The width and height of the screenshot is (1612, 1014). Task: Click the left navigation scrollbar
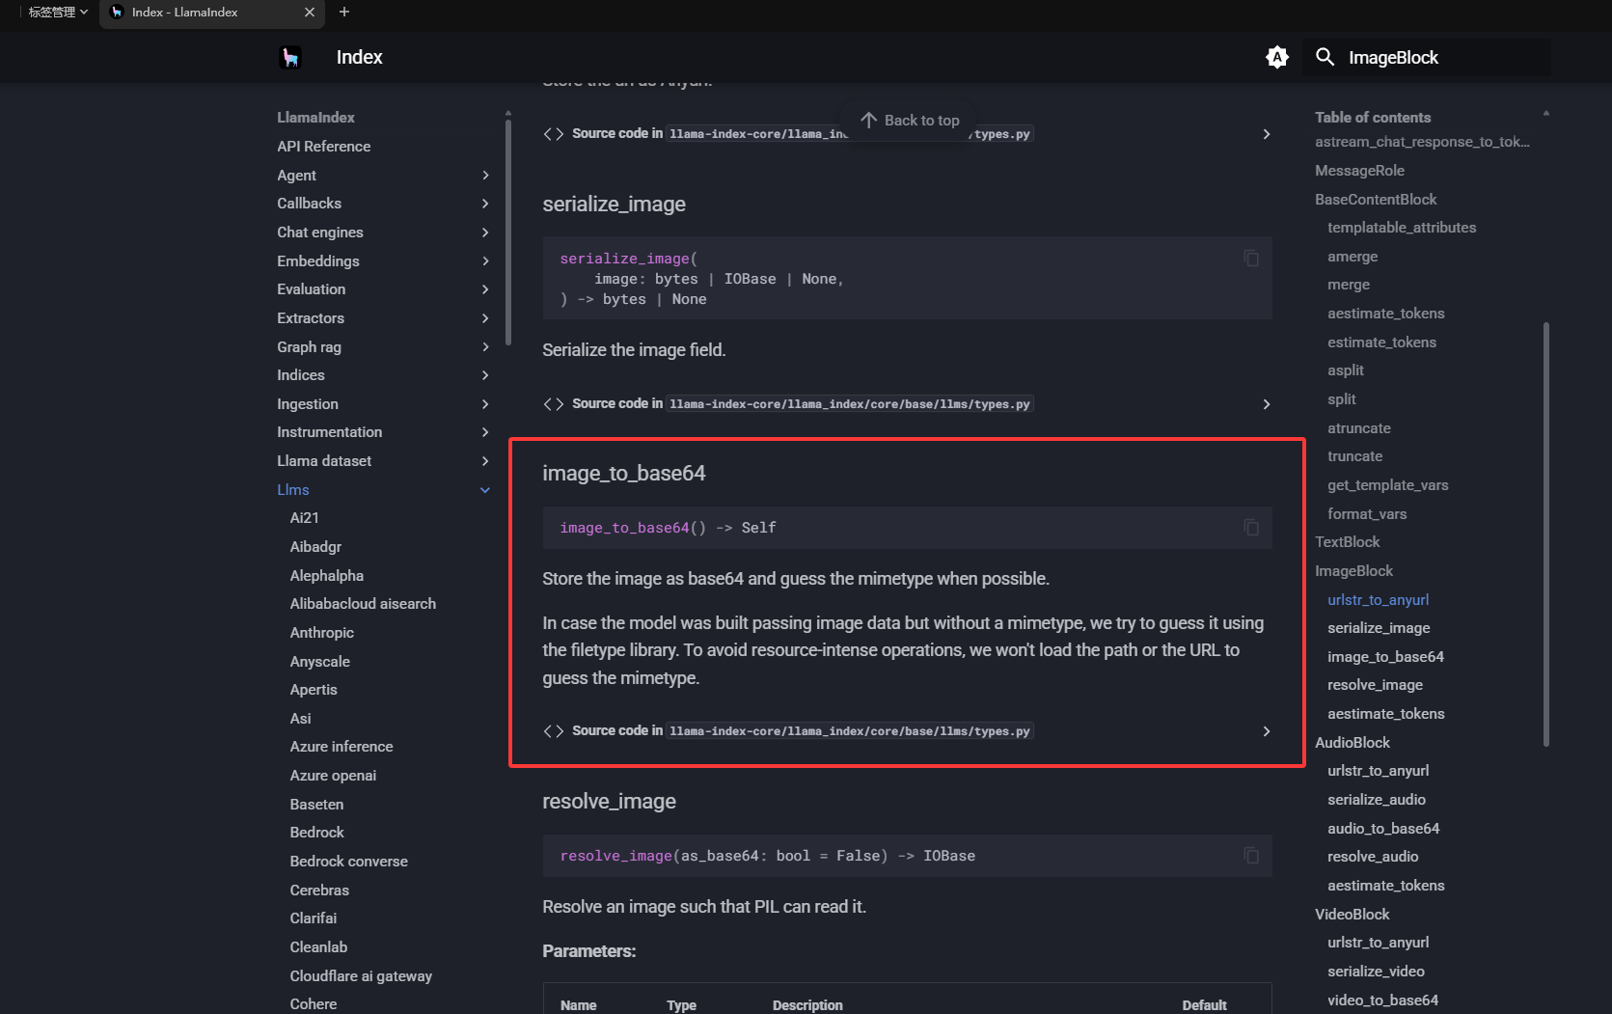508,232
